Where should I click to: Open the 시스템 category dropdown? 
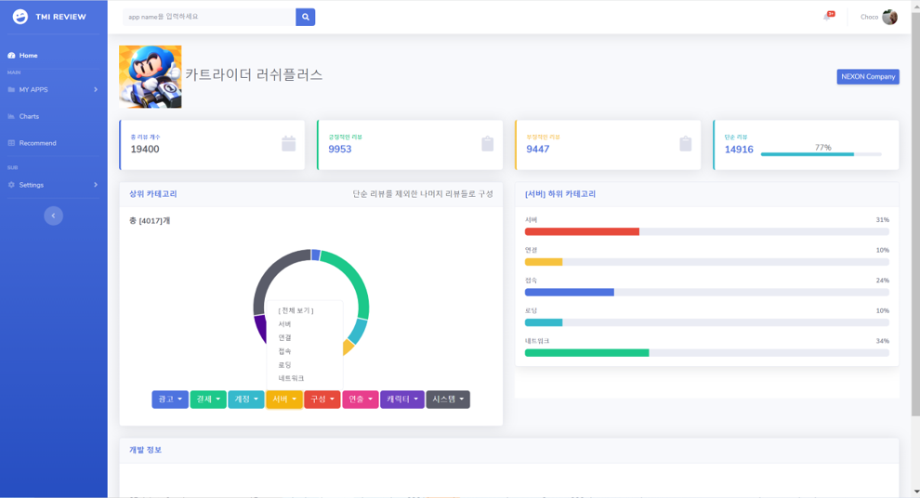[448, 400]
